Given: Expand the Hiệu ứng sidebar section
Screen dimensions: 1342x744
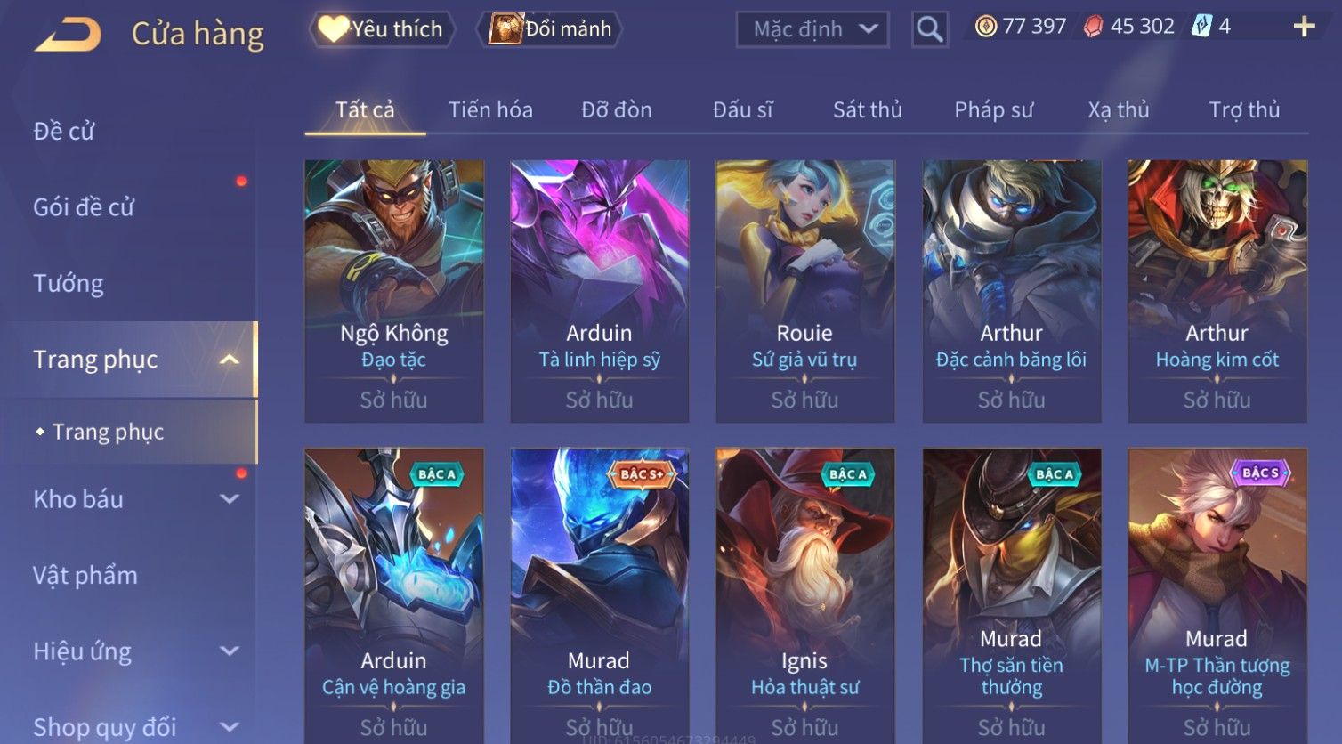Looking at the screenshot, I should (230, 651).
